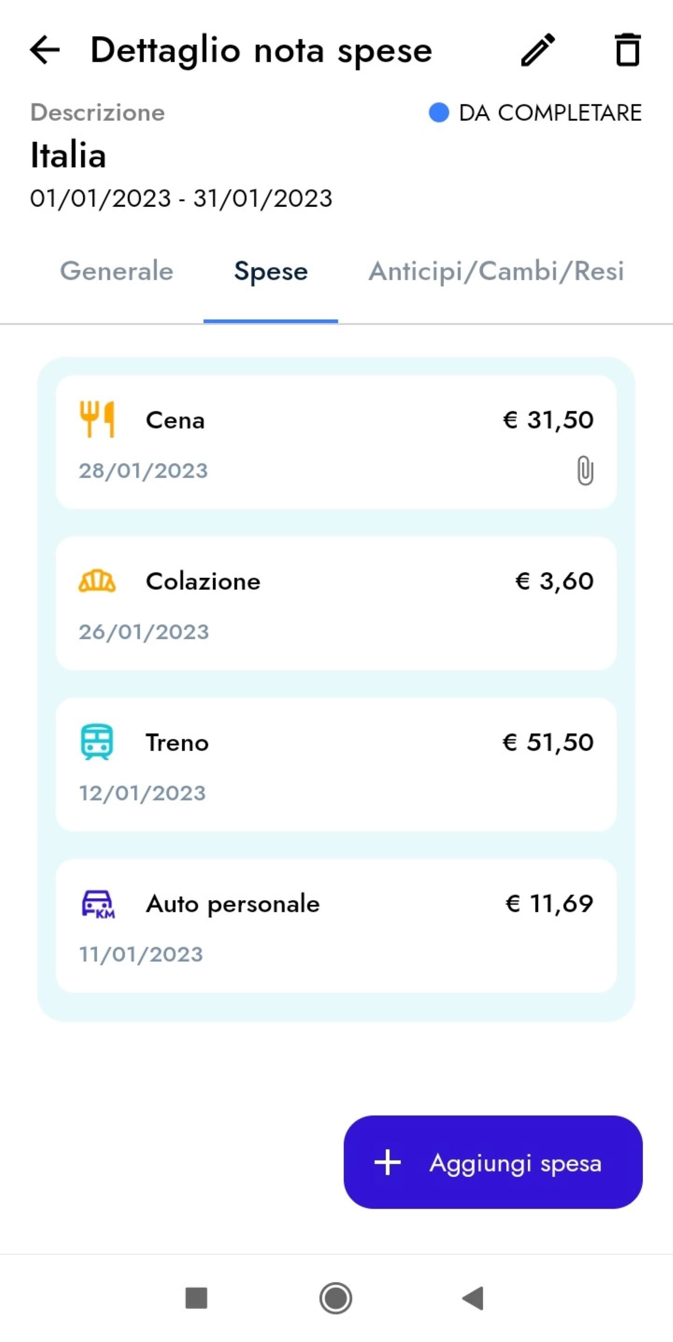
Task: Tap the plus icon in Aggiungi spesa
Action: point(387,1162)
